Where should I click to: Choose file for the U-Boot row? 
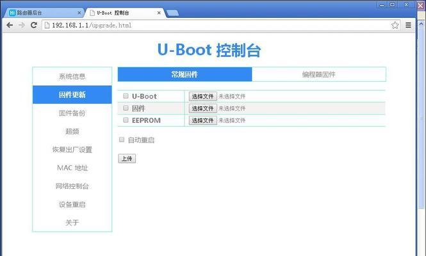(x=202, y=97)
